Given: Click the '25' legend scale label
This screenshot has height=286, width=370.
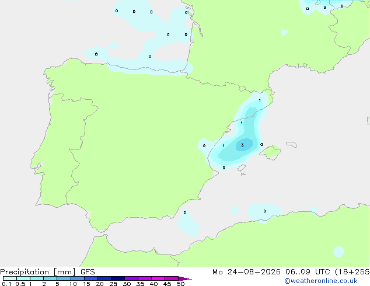Looking at the screenshot, I should coord(113,284).
